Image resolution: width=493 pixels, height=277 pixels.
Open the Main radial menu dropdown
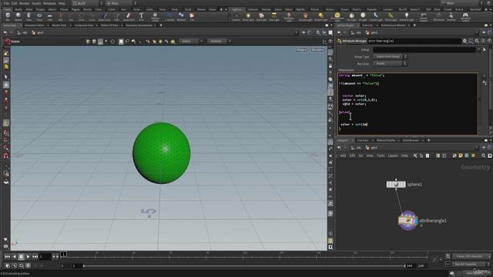[121, 3]
